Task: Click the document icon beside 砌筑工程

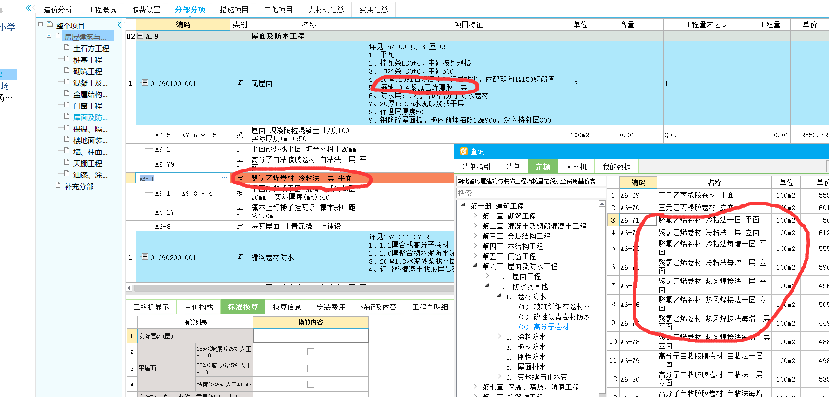Action: pos(67,70)
